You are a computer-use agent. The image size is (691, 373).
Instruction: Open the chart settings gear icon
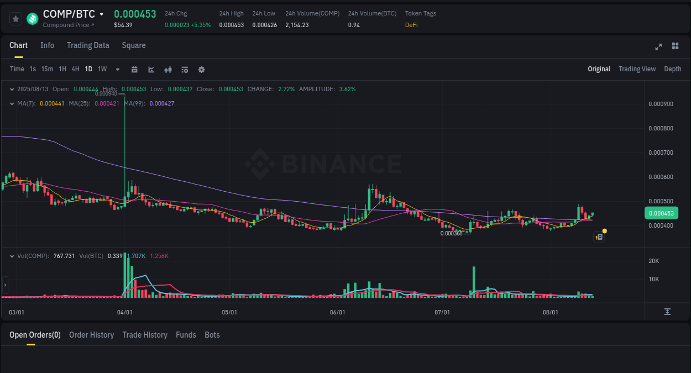coord(201,69)
